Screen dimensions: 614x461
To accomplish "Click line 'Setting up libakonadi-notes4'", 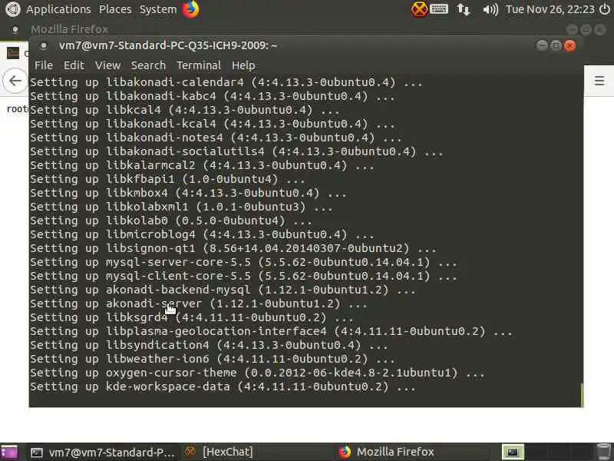I will (x=216, y=138).
